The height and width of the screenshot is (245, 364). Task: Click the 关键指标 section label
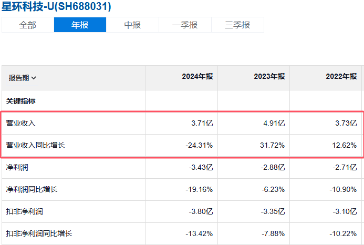20,101
